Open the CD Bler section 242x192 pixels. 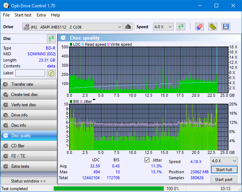[x=29, y=146]
